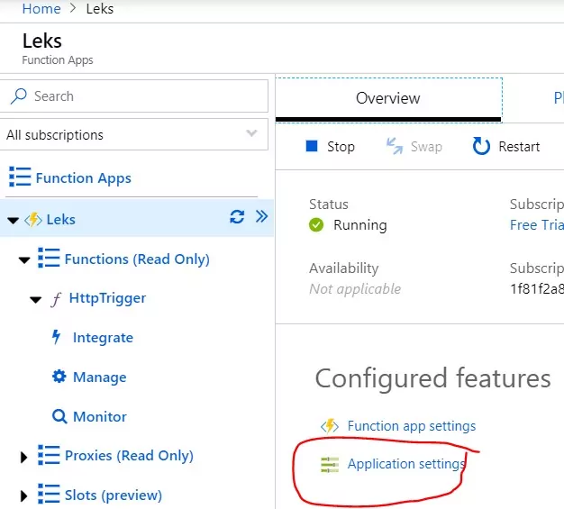This screenshot has height=509, width=564.
Task: Switch to the Overview tab
Action: (x=388, y=98)
